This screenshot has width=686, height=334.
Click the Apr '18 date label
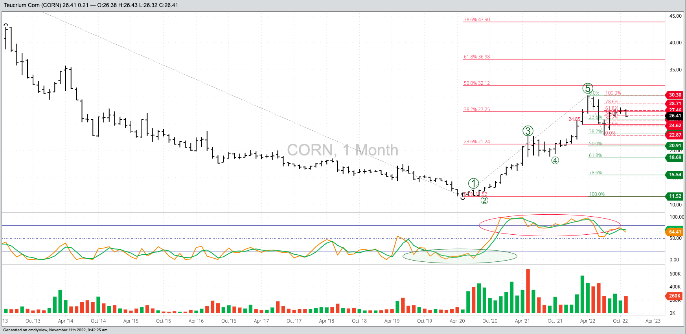click(x=327, y=321)
